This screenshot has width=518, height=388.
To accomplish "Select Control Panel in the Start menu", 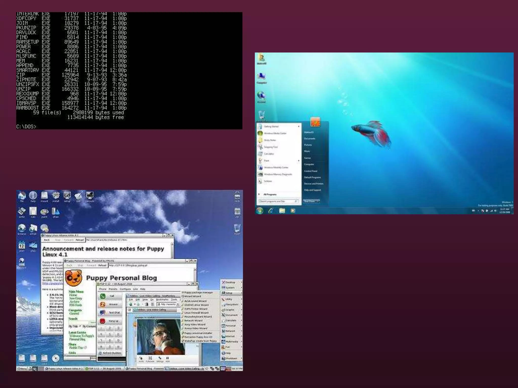I will pos(311,171).
